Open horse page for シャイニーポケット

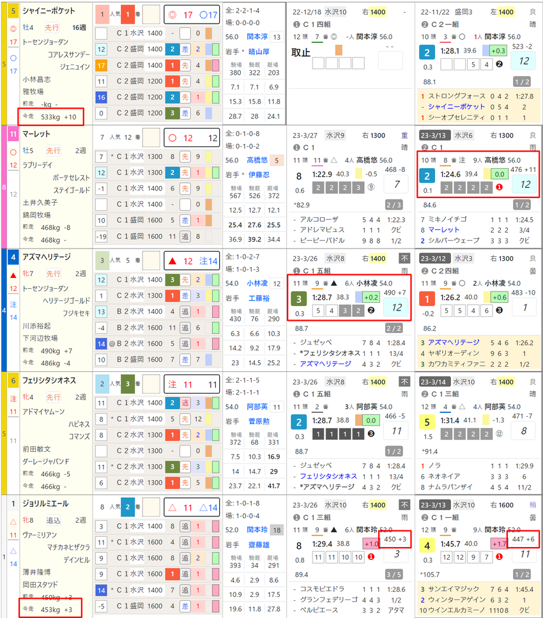coord(49,11)
